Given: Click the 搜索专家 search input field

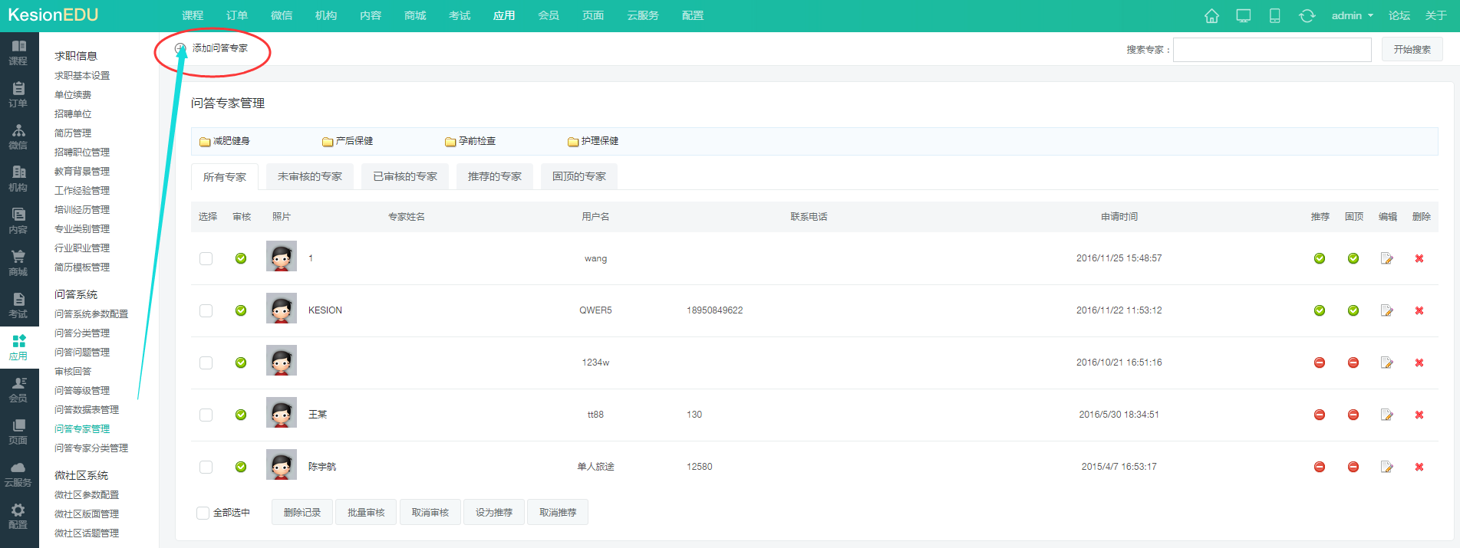Looking at the screenshot, I should [x=1272, y=50].
